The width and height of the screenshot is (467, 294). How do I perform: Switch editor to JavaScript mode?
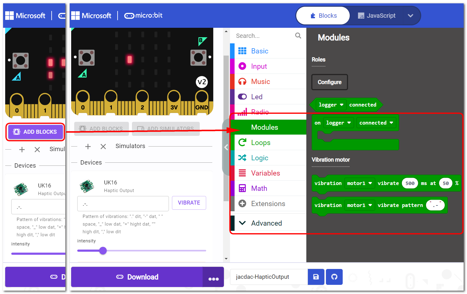(377, 16)
